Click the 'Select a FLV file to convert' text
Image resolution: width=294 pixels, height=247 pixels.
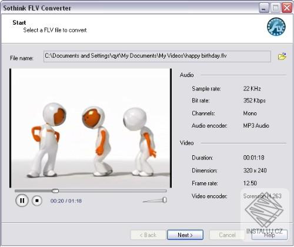[x=55, y=30]
